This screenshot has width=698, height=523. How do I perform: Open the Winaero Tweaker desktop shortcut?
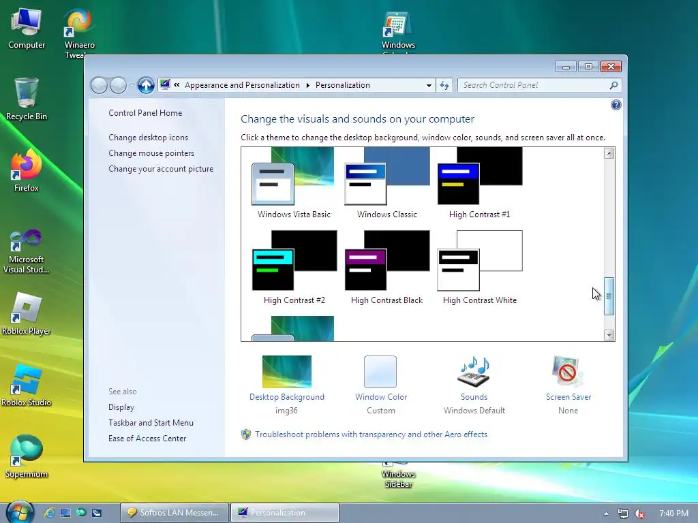point(79,33)
